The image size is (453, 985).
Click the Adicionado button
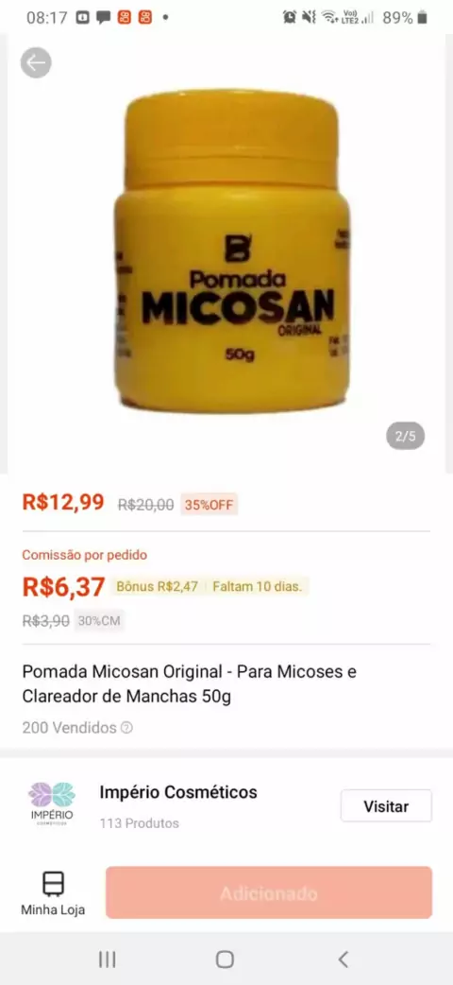(x=269, y=892)
